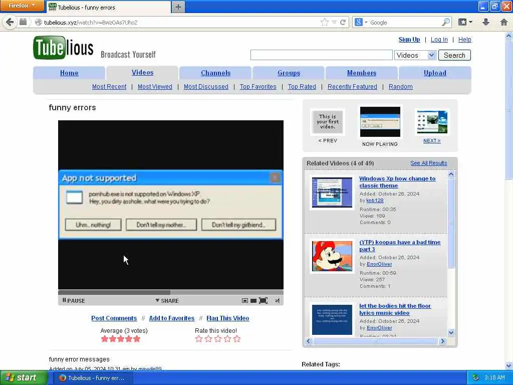Open the Help link

pos(464,39)
